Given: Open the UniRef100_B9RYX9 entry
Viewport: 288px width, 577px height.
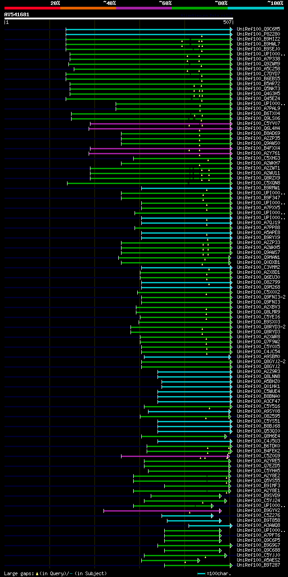Looking at the screenshot, I should click(258, 238).
